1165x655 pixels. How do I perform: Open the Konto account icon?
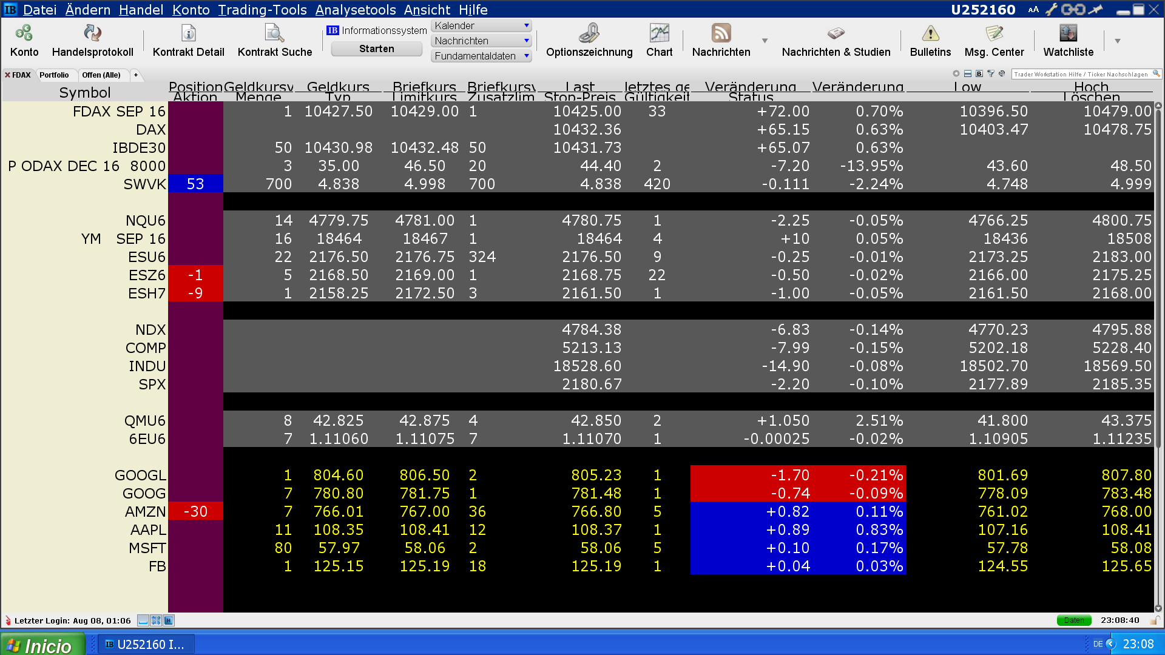24,33
